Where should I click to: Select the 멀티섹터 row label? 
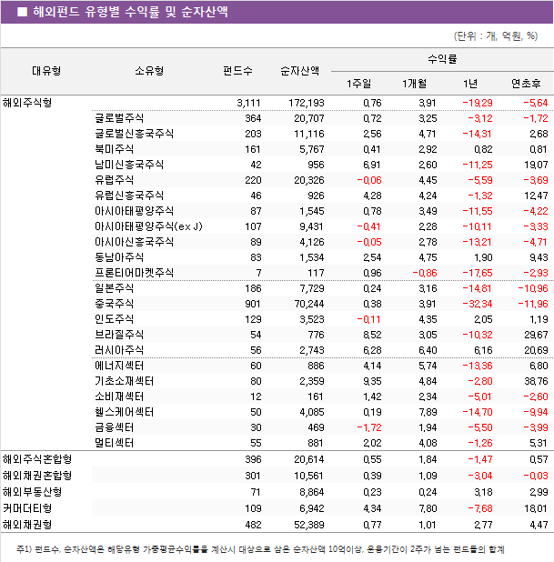coord(114,443)
